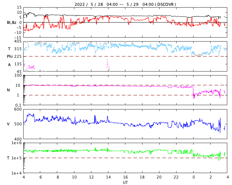Viewport: 232px width, 185px height.
Task: Click the 1e+5 temperature tick label
Action: click(x=17, y=158)
